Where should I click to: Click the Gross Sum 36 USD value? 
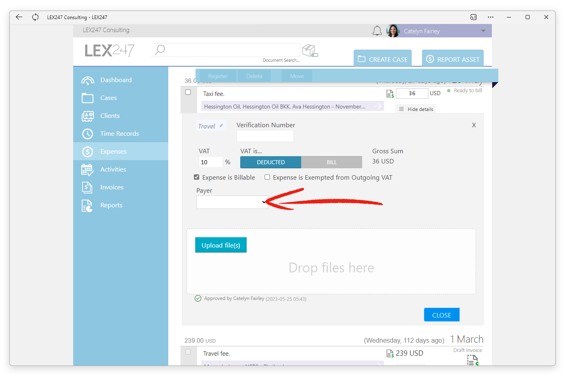coord(383,161)
